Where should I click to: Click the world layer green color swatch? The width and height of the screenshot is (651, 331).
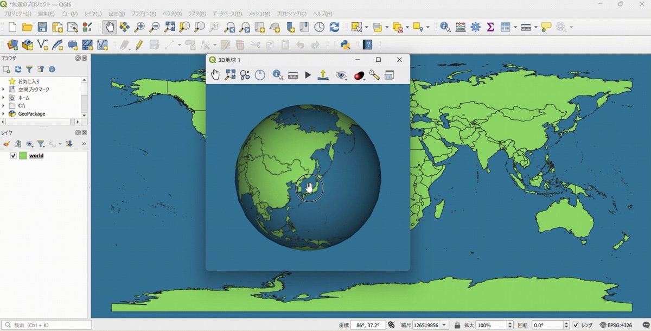coord(23,156)
